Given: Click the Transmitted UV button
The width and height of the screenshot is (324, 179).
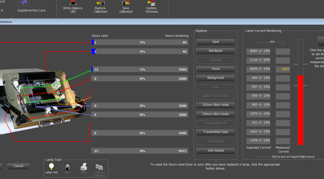Looking at the screenshot, I should click(x=215, y=123).
